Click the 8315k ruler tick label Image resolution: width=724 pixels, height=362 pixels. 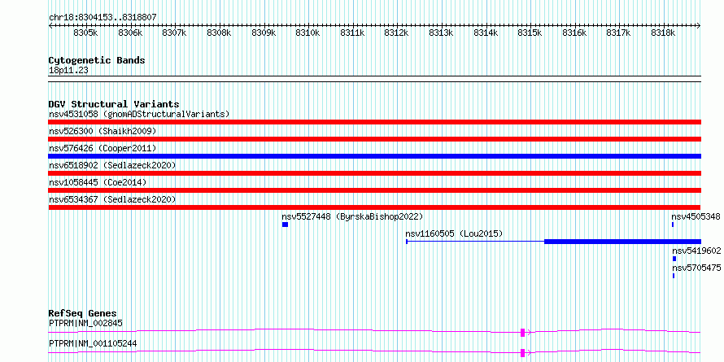pos(530,33)
